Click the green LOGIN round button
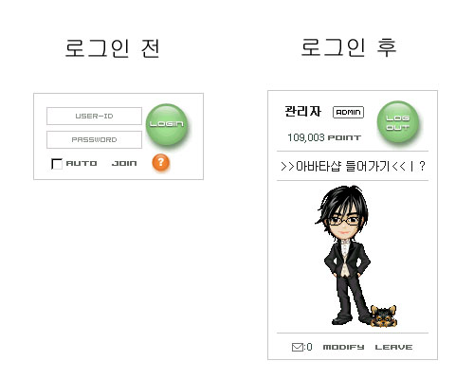Screen dimensions: 474x379 (x=167, y=124)
